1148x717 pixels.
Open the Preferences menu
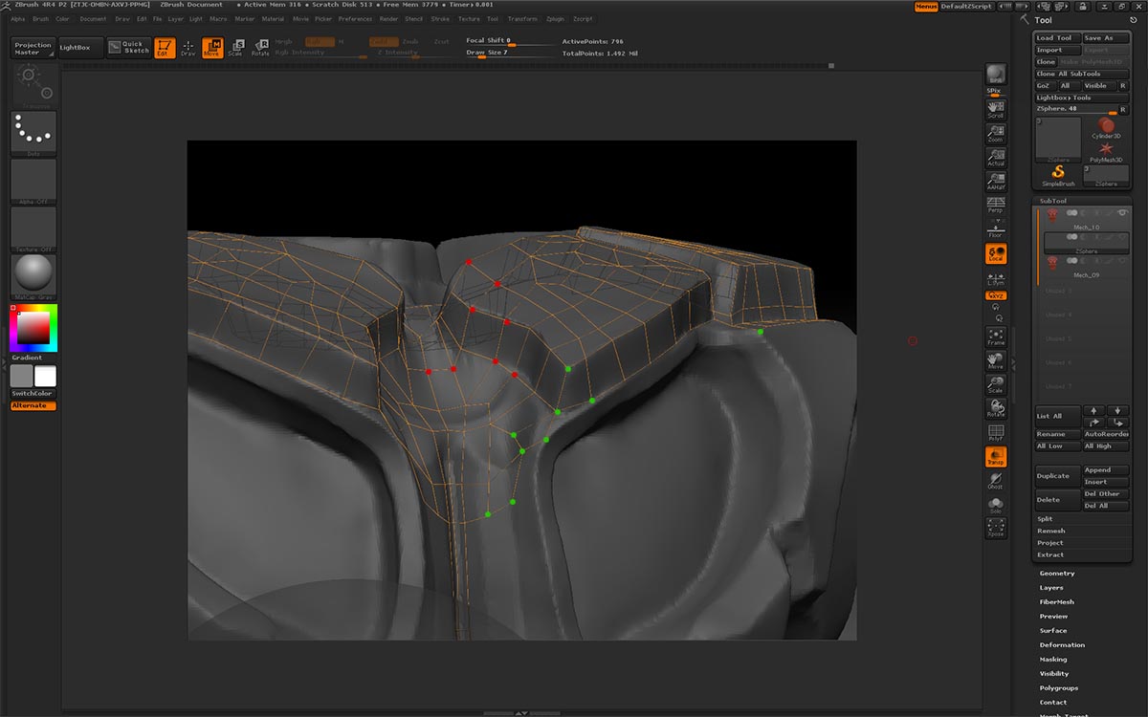pyautogui.click(x=355, y=19)
